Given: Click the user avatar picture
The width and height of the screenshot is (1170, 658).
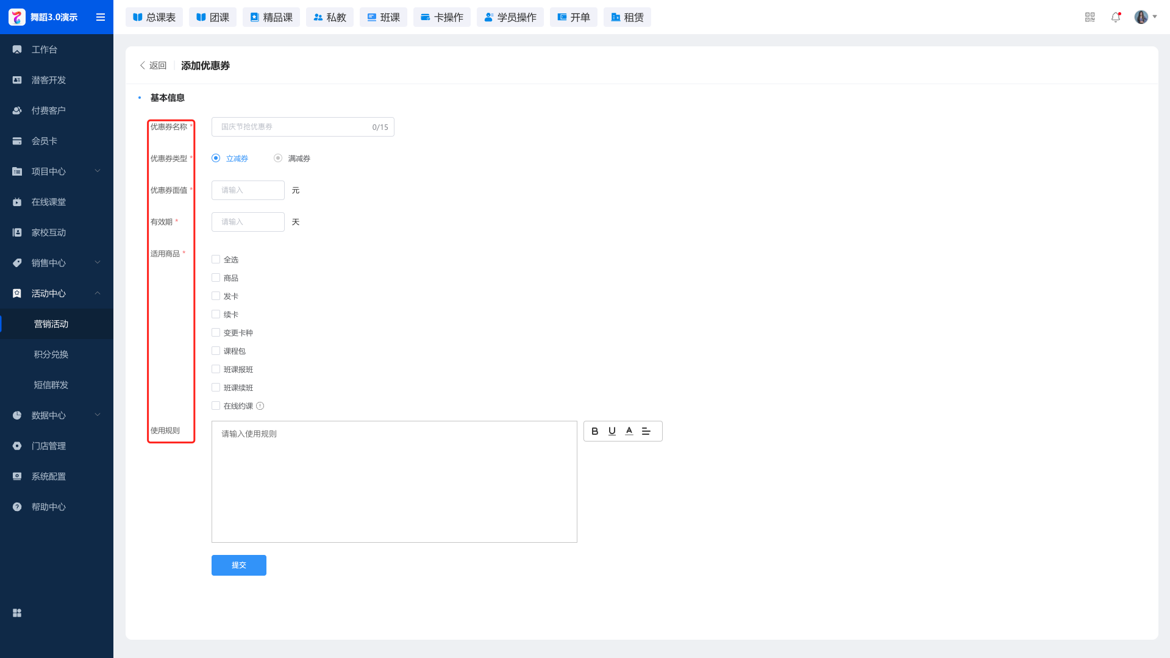Looking at the screenshot, I should [x=1141, y=17].
